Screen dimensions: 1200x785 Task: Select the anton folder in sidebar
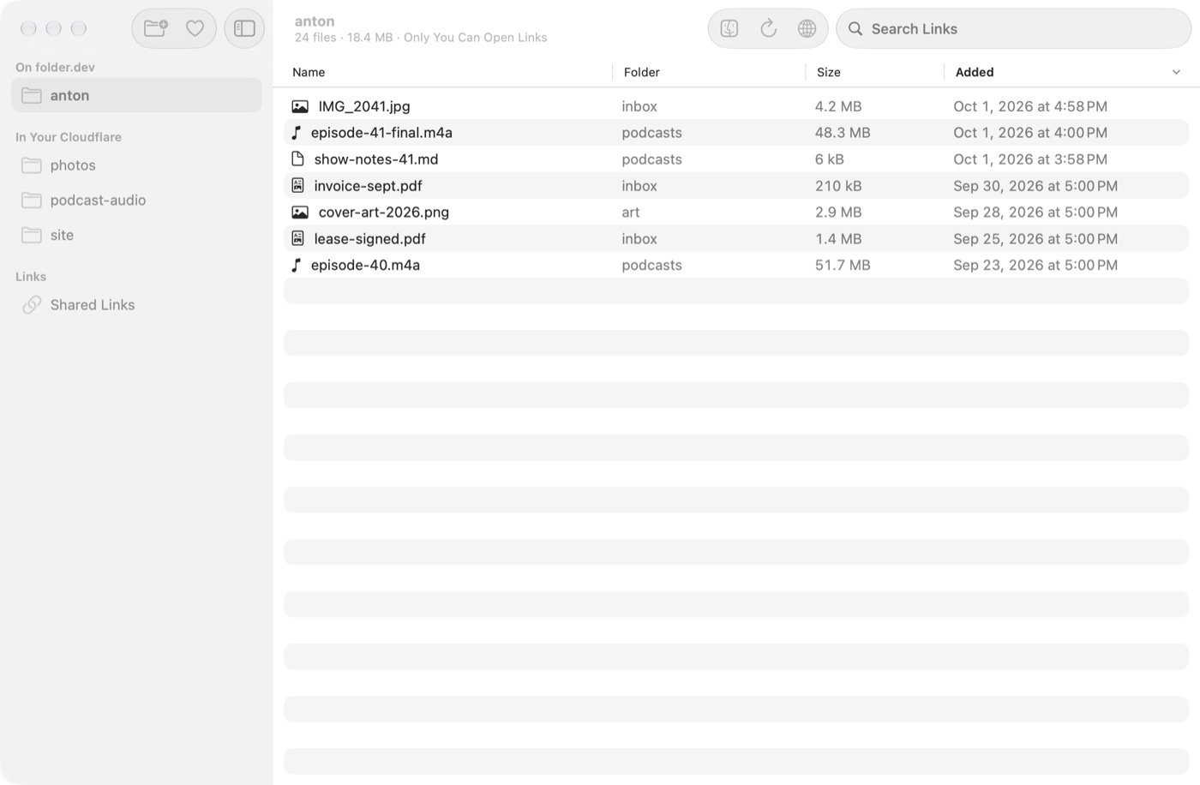136,95
